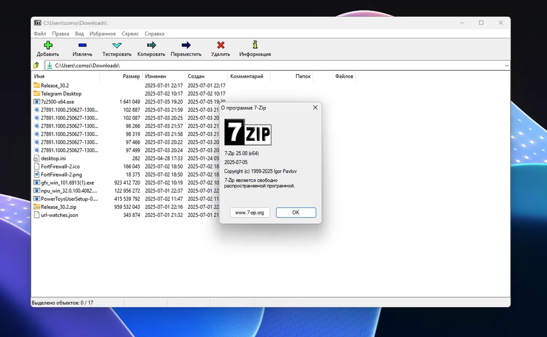Open the Справка menu
This screenshot has width=547, height=337.
154,34
